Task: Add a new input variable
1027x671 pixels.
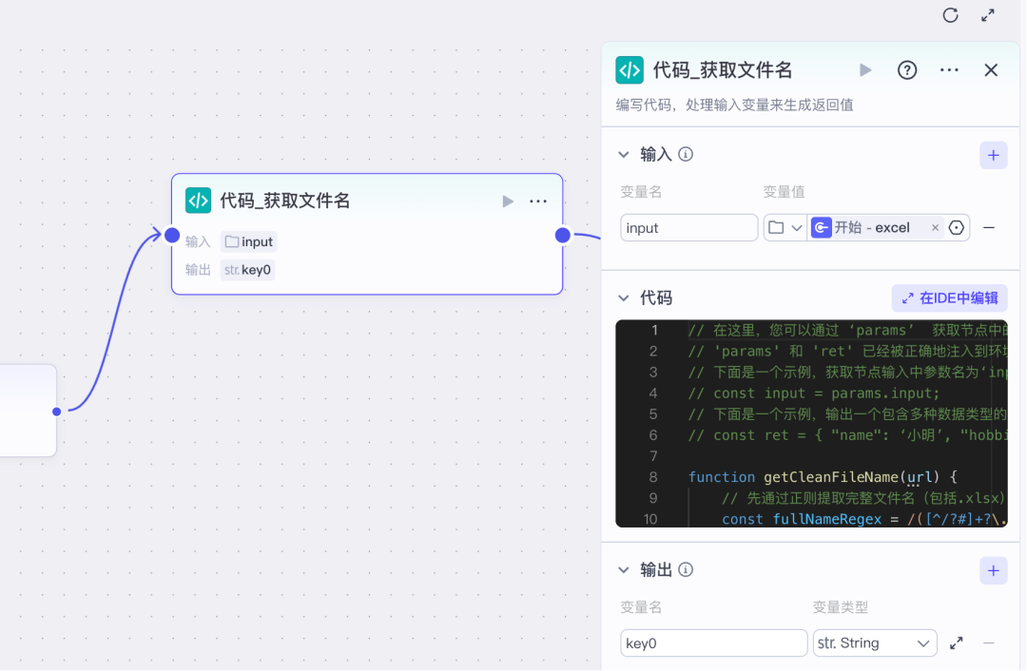Action: point(994,155)
